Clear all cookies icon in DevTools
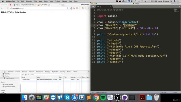Screen dimensions: 181x102 (26, 75)
